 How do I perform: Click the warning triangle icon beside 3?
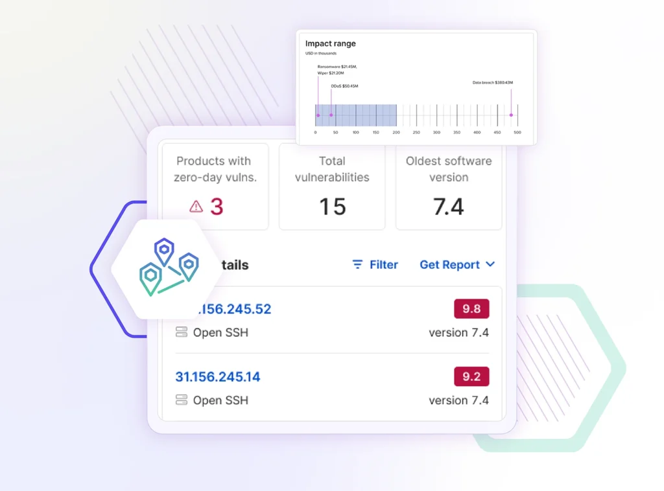point(196,207)
